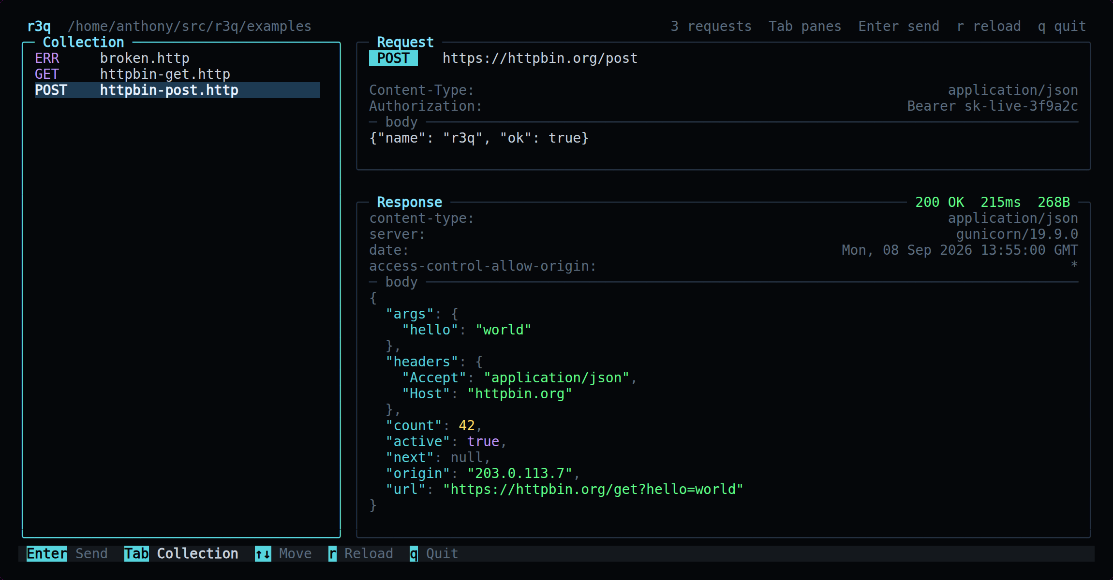Click the "count" value 42
The height and width of the screenshot is (580, 1113).
[467, 425]
